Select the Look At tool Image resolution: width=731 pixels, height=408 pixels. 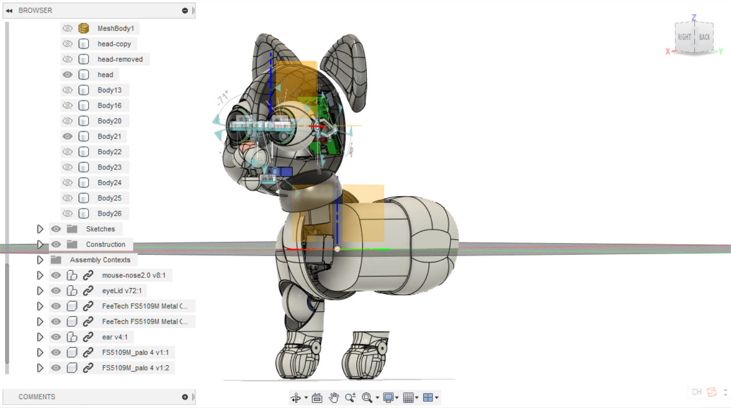pyautogui.click(x=317, y=397)
